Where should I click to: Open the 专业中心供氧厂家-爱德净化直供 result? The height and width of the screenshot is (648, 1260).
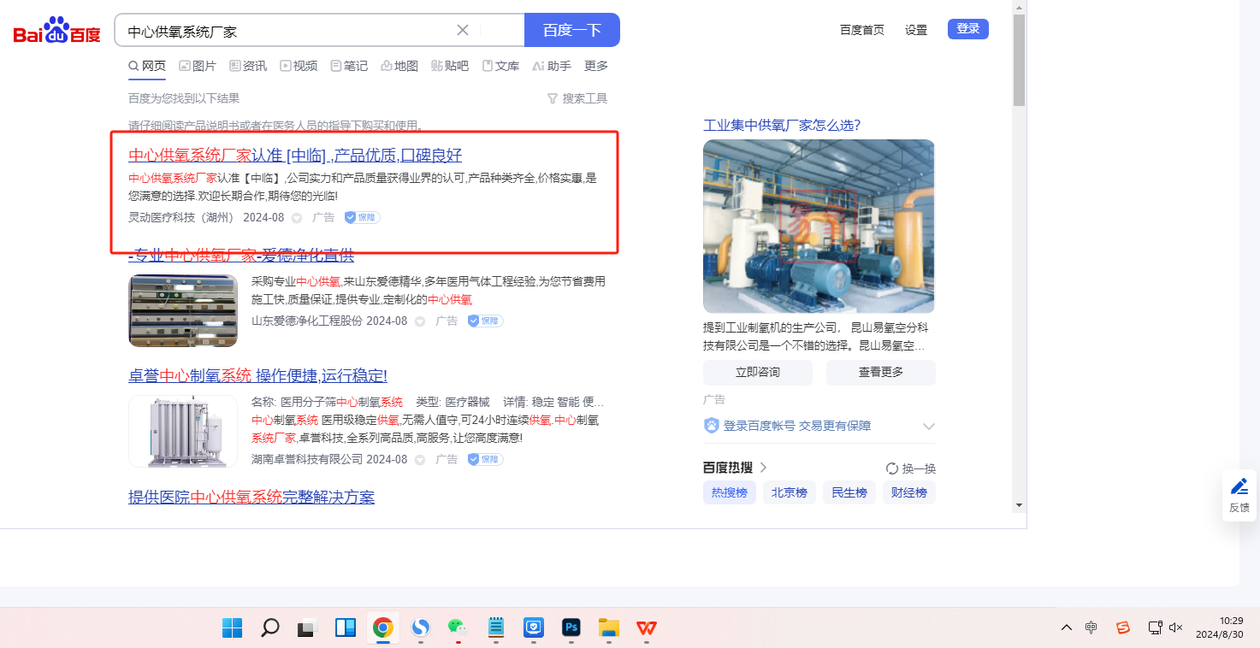[x=241, y=255]
